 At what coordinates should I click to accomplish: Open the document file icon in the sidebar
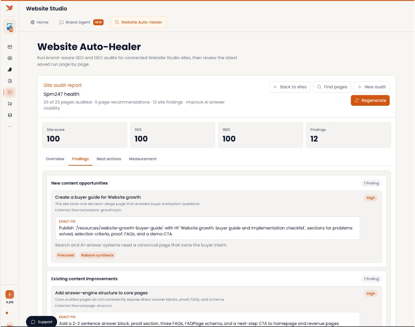tap(10, 81)
